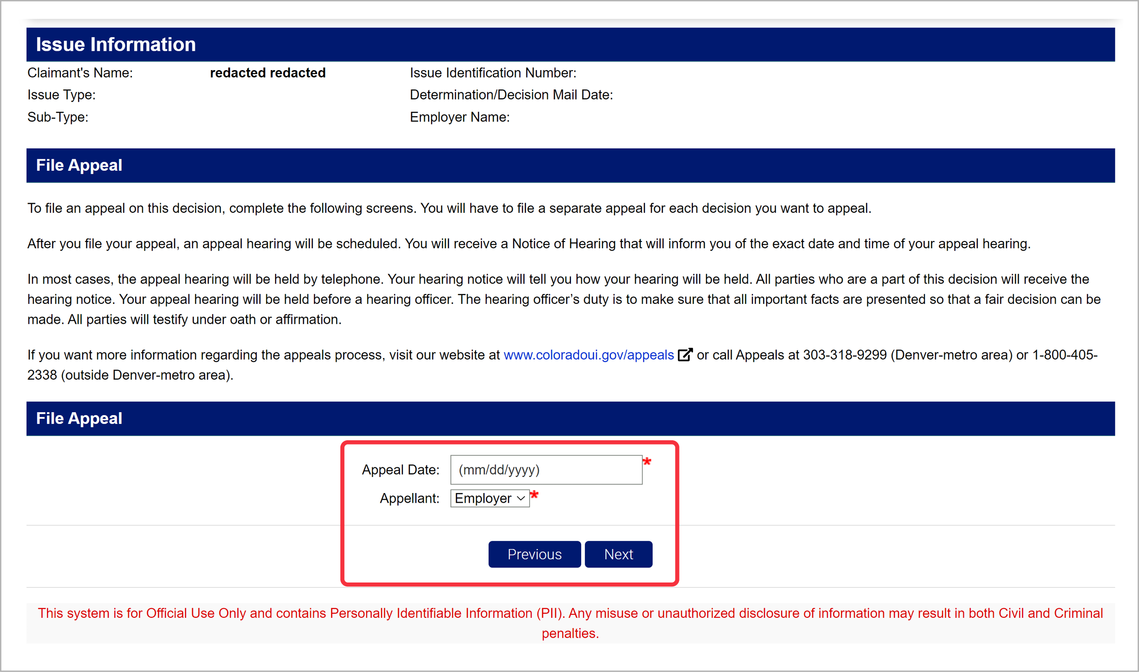Click the external link icon after appeals URL
The width and height of the screenshot is (1139, 672).
(685, 355)
